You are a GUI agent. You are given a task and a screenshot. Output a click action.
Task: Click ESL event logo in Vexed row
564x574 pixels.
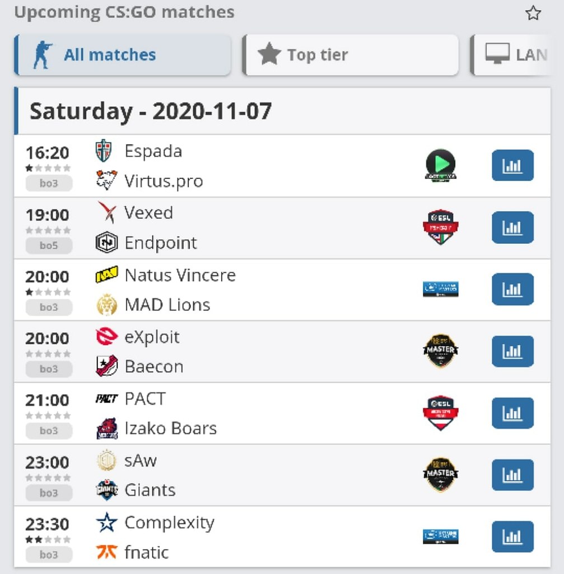tap(440, 227)
